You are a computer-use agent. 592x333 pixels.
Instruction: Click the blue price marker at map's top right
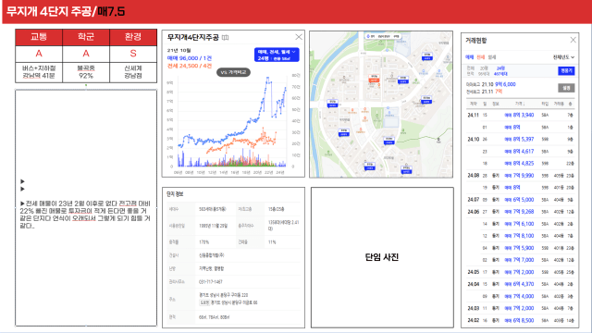point(426,56)
